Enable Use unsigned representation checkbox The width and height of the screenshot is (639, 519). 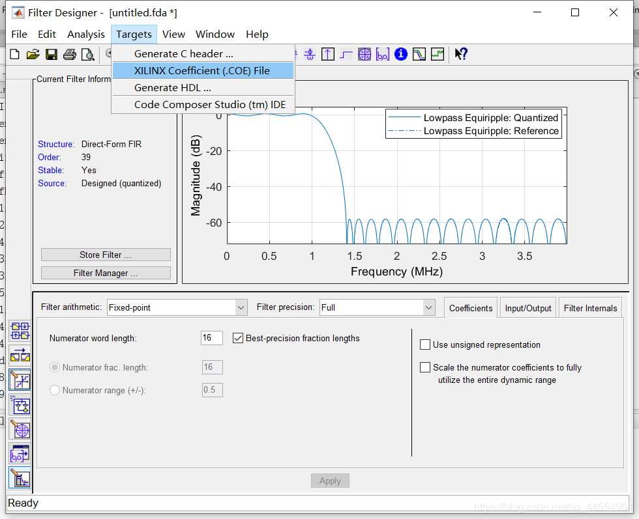click(x=425, y=344)
